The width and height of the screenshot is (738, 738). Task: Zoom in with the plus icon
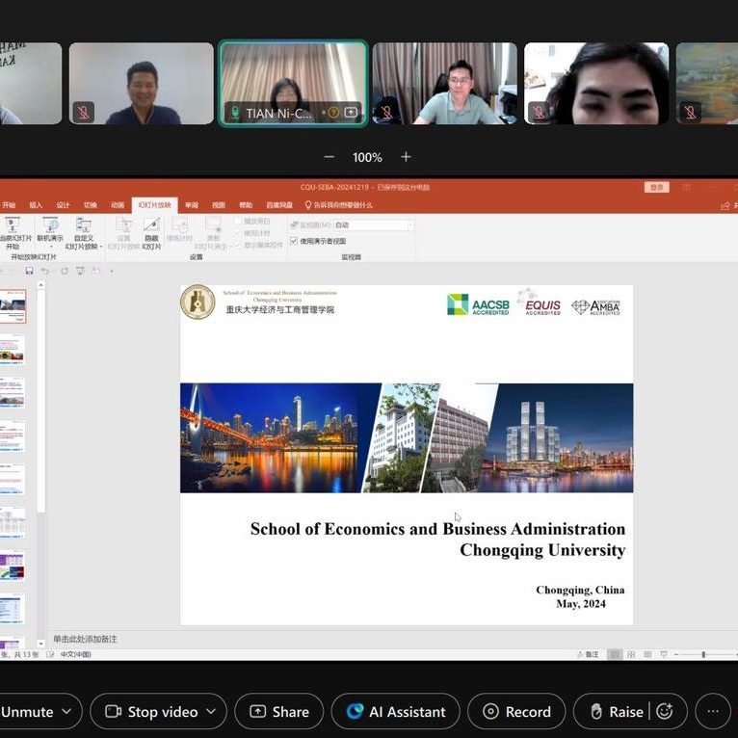[406, 157]
